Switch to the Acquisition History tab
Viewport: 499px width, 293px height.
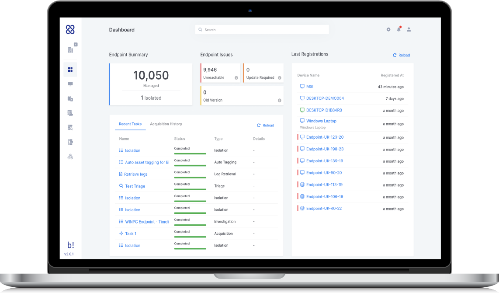[x=166, y=124]
